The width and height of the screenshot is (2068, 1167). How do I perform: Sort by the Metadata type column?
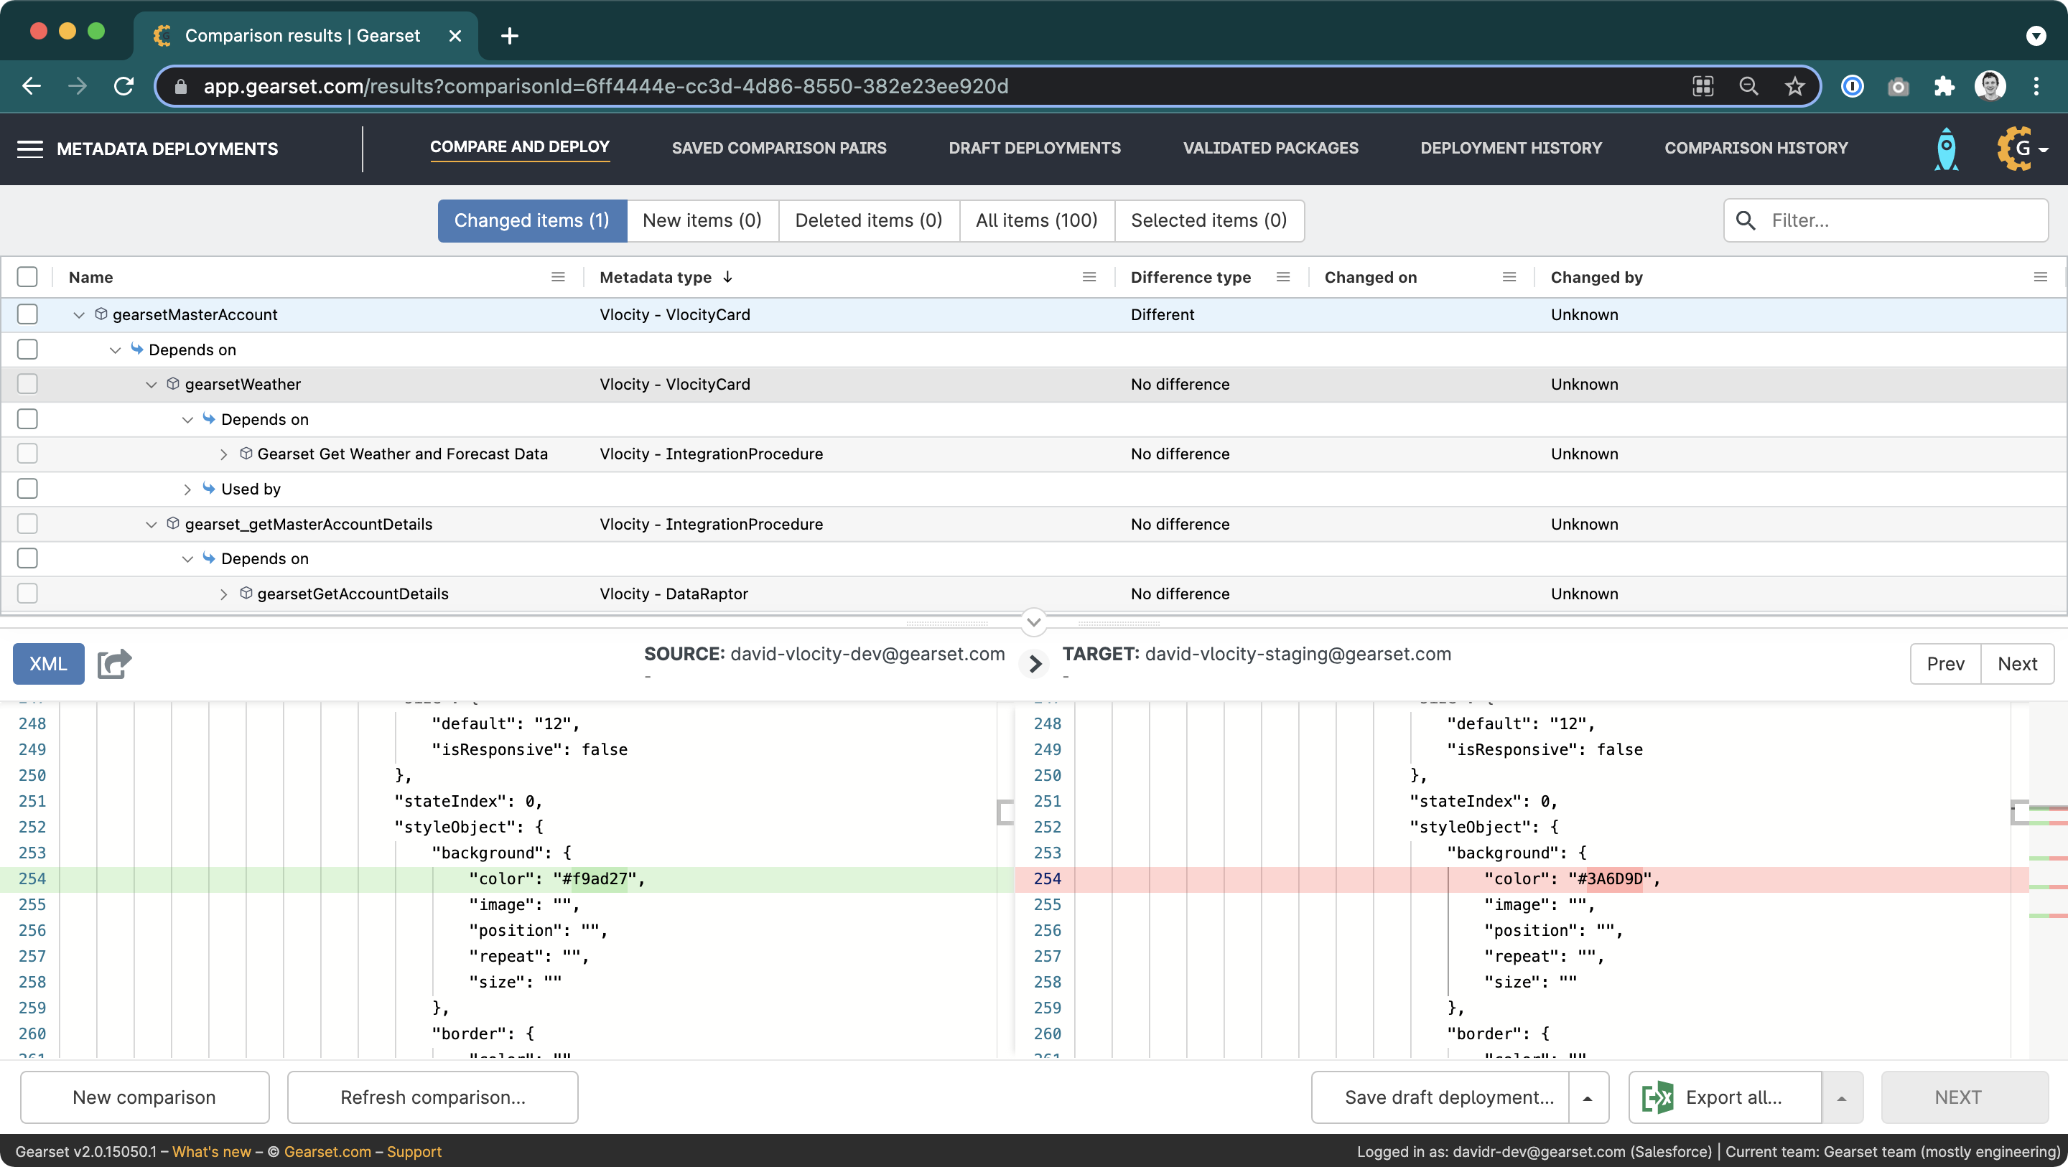[x=666, y=278]
